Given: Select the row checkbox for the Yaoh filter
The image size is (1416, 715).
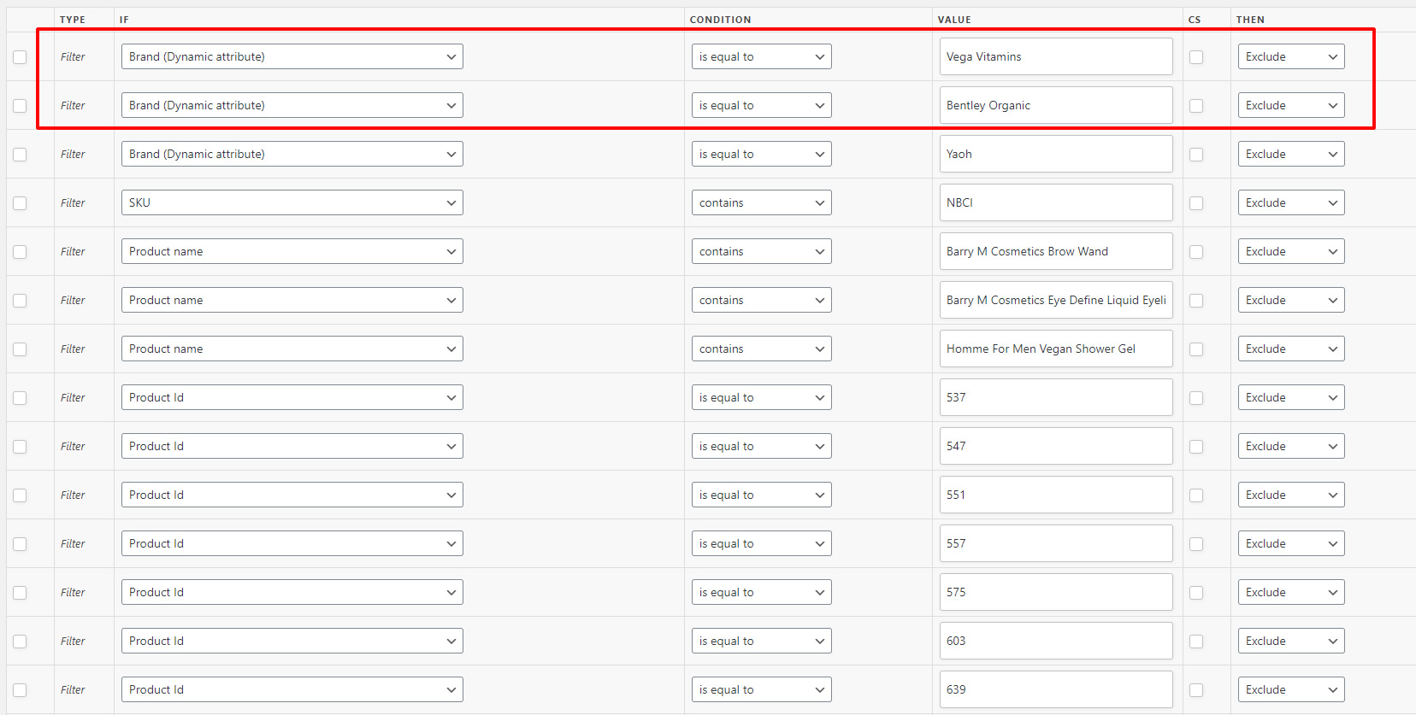Looking at the screenshot, I should click(20, 155).
